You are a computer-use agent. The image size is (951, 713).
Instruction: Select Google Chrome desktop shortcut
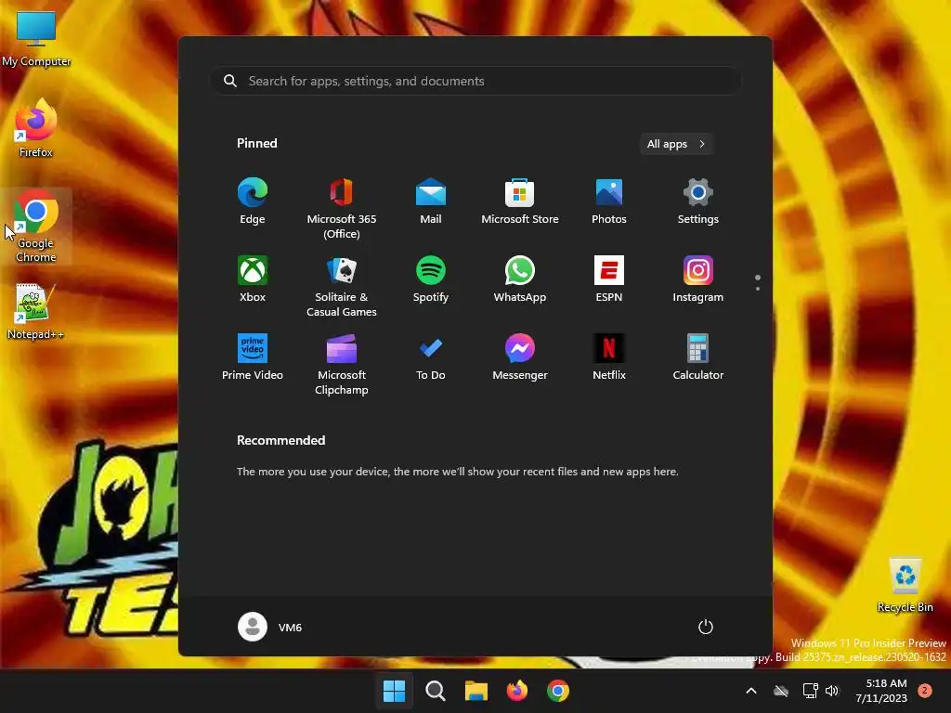[36, 227]
